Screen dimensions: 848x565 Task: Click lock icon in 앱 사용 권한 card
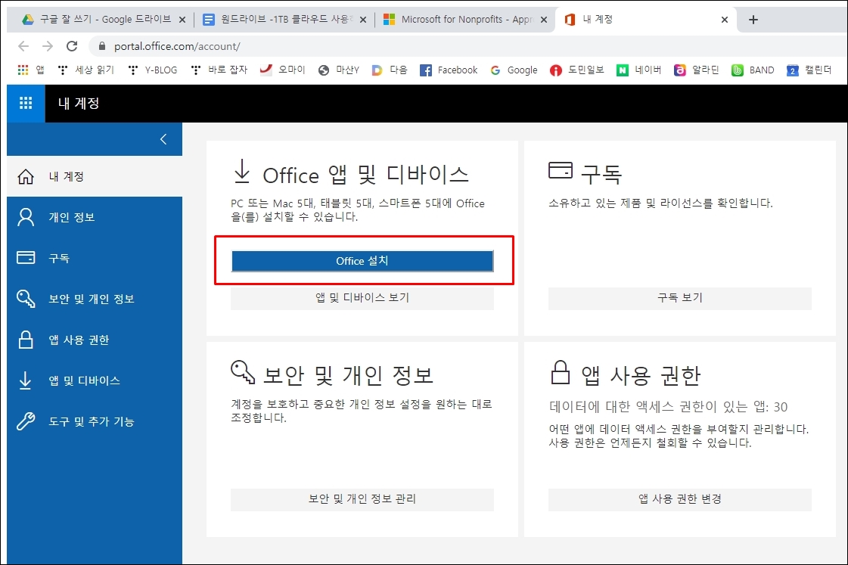561,372
